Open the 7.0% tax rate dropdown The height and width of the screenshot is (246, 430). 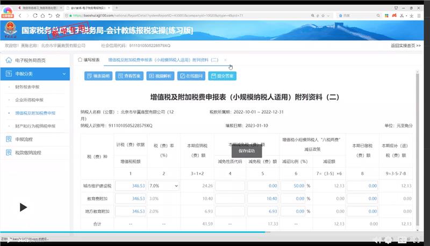163,185
